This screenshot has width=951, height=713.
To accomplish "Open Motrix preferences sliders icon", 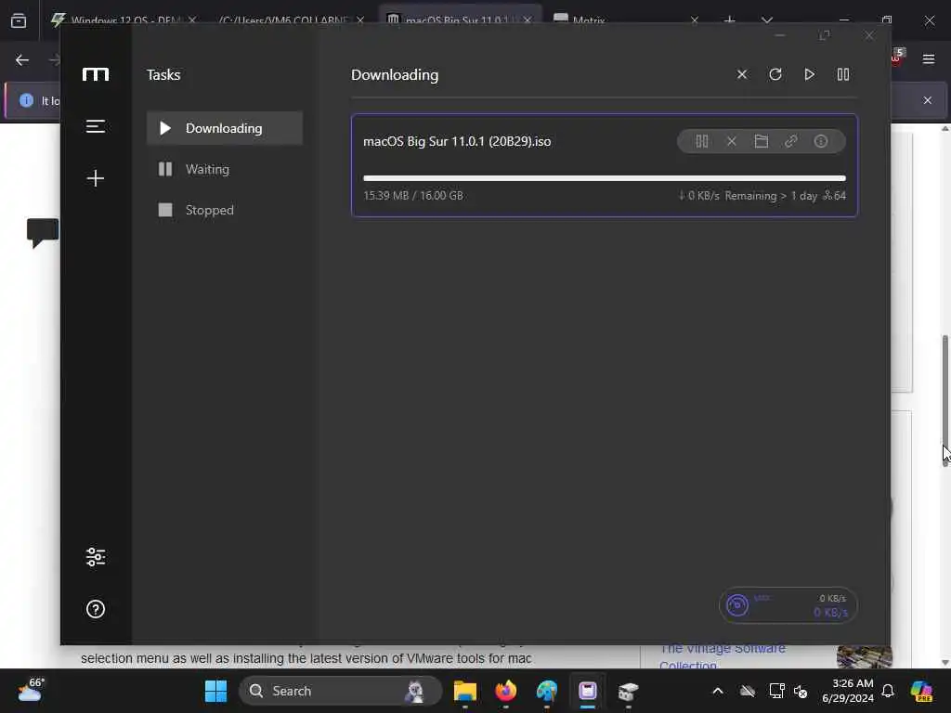I will pyautogui.click(x=96, y=557).
